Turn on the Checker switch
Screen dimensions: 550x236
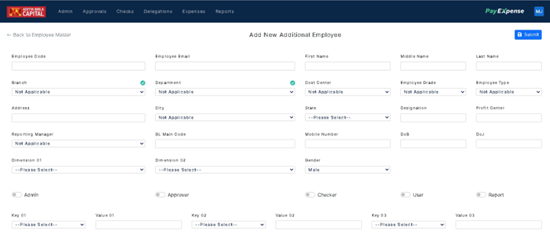point(310,195)
